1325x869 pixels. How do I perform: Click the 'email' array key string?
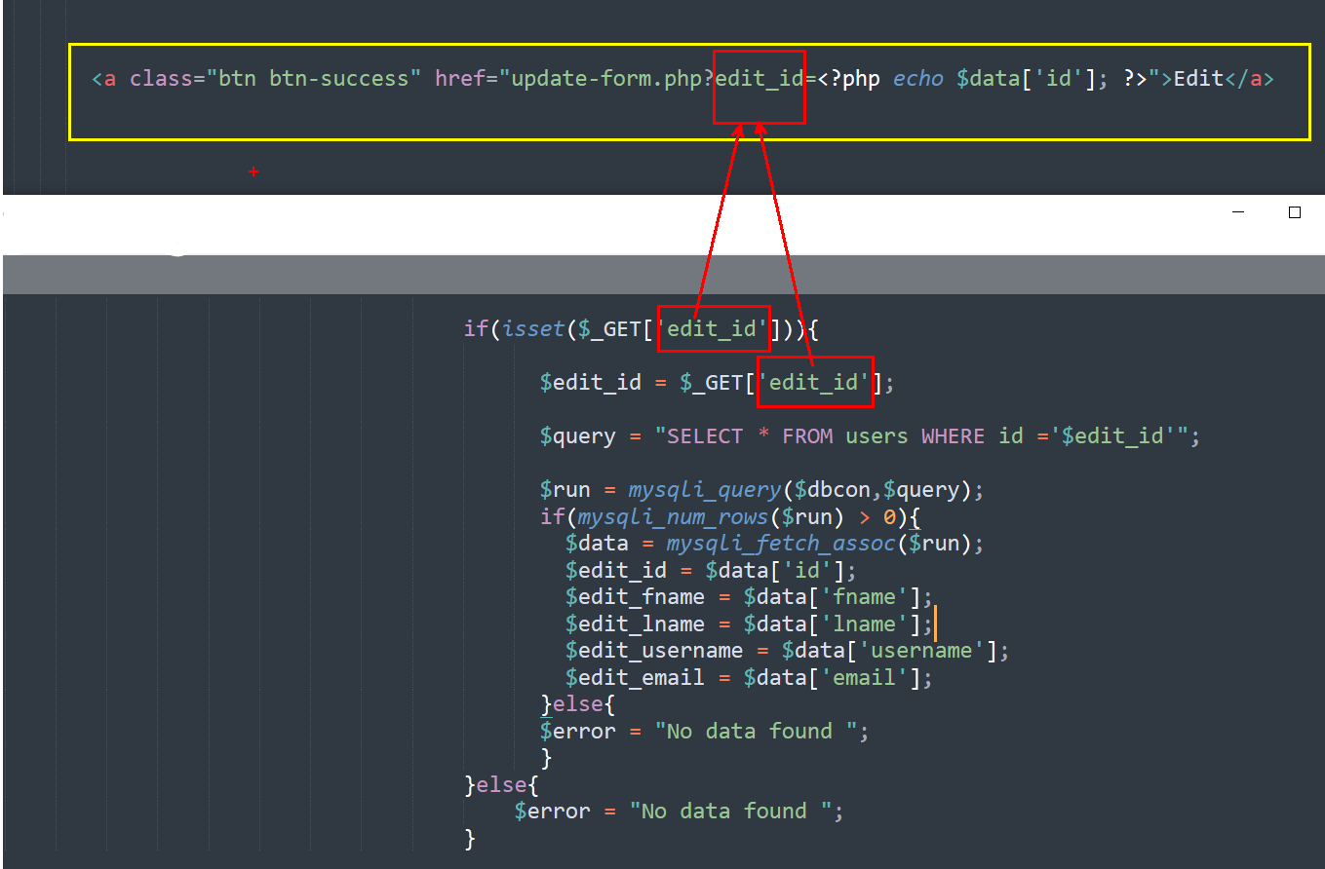(864, 677)
